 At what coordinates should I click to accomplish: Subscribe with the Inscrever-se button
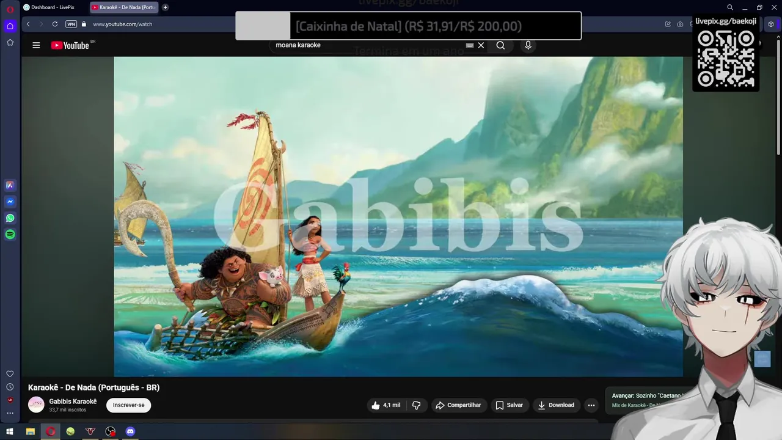[x=128, y=405]
